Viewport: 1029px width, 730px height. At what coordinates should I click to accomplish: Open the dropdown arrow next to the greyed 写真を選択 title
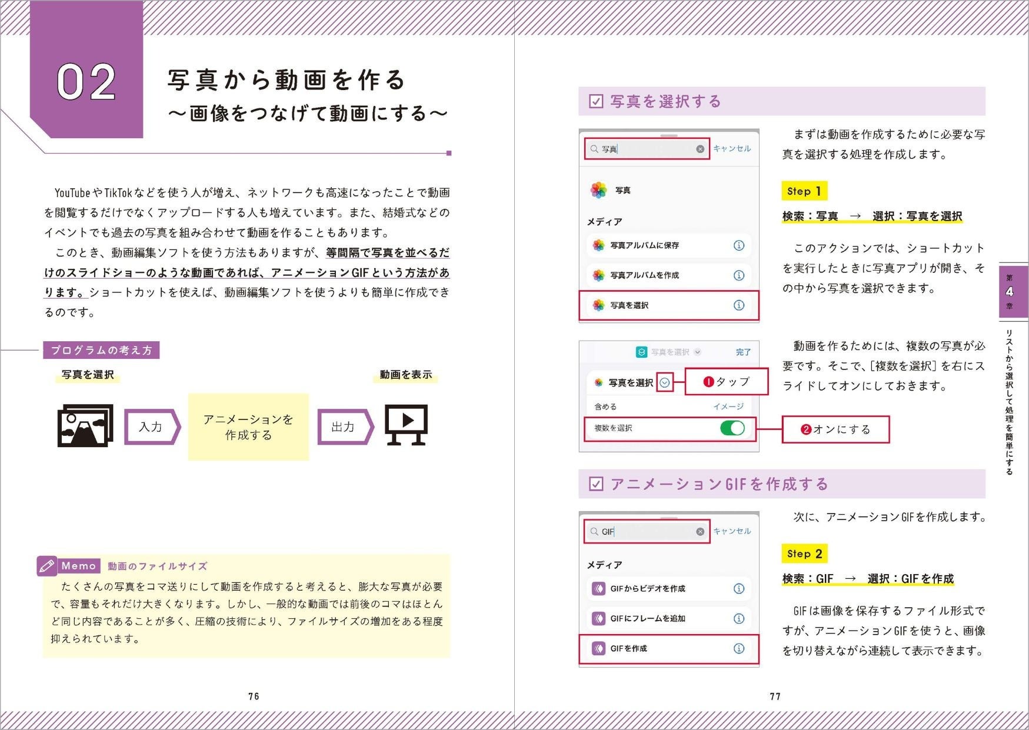coord(698,352)
